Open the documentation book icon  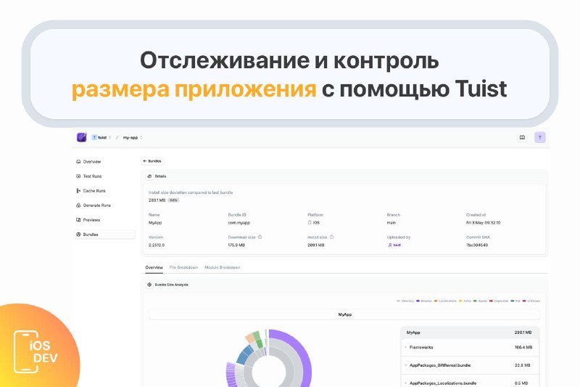522,137
